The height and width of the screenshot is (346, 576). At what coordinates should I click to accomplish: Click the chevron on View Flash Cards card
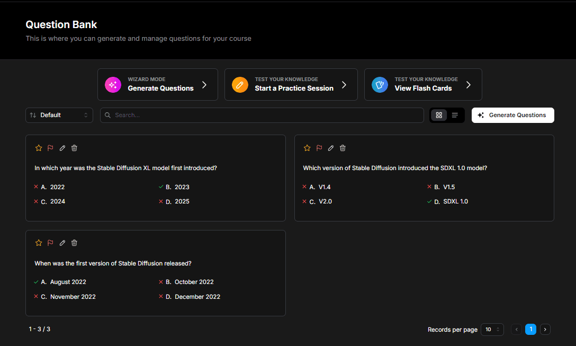pyautogui.click(x=469, y=85)
